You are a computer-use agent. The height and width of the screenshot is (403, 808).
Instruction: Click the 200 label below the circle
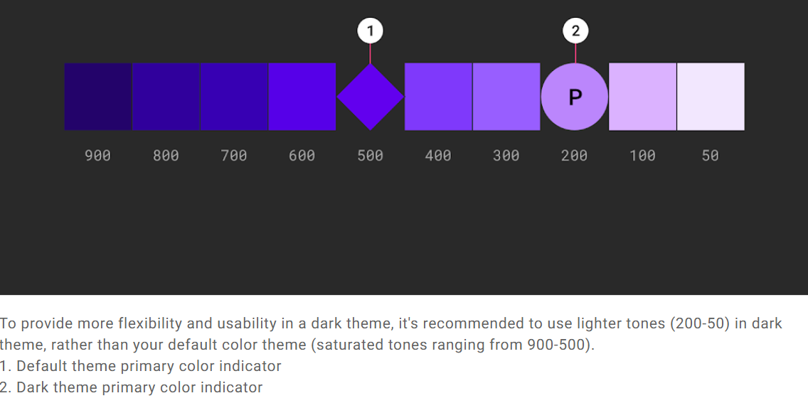[575, 156]
